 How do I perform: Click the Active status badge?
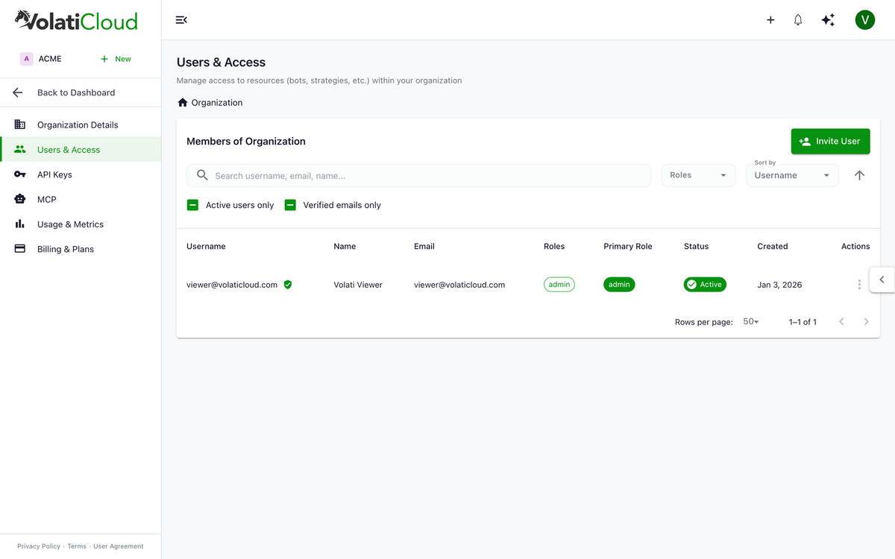click(705, 285)
